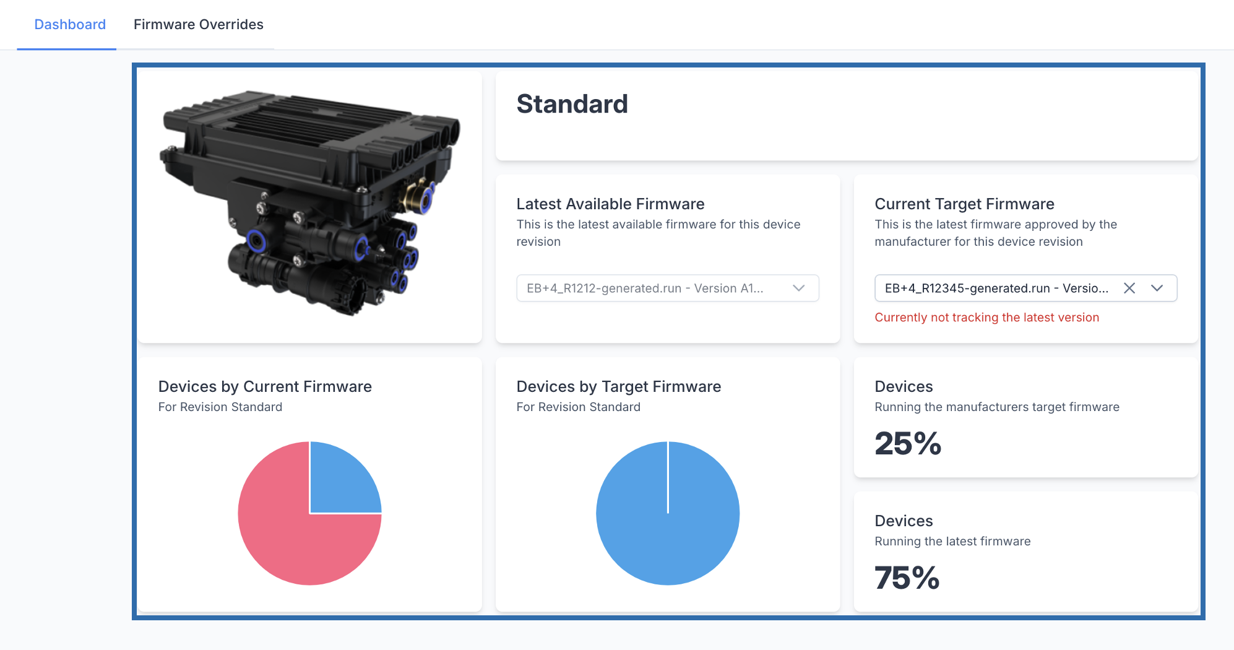Click the Standard revision heading
The width and height of the screenshot is (1234, 650).
click(572, 104)
